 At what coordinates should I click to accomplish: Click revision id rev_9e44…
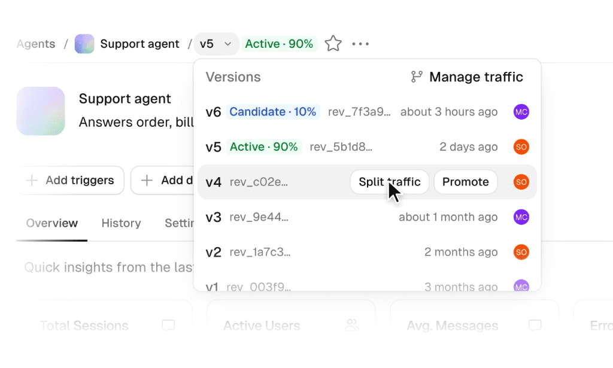(x=259, y=217)
